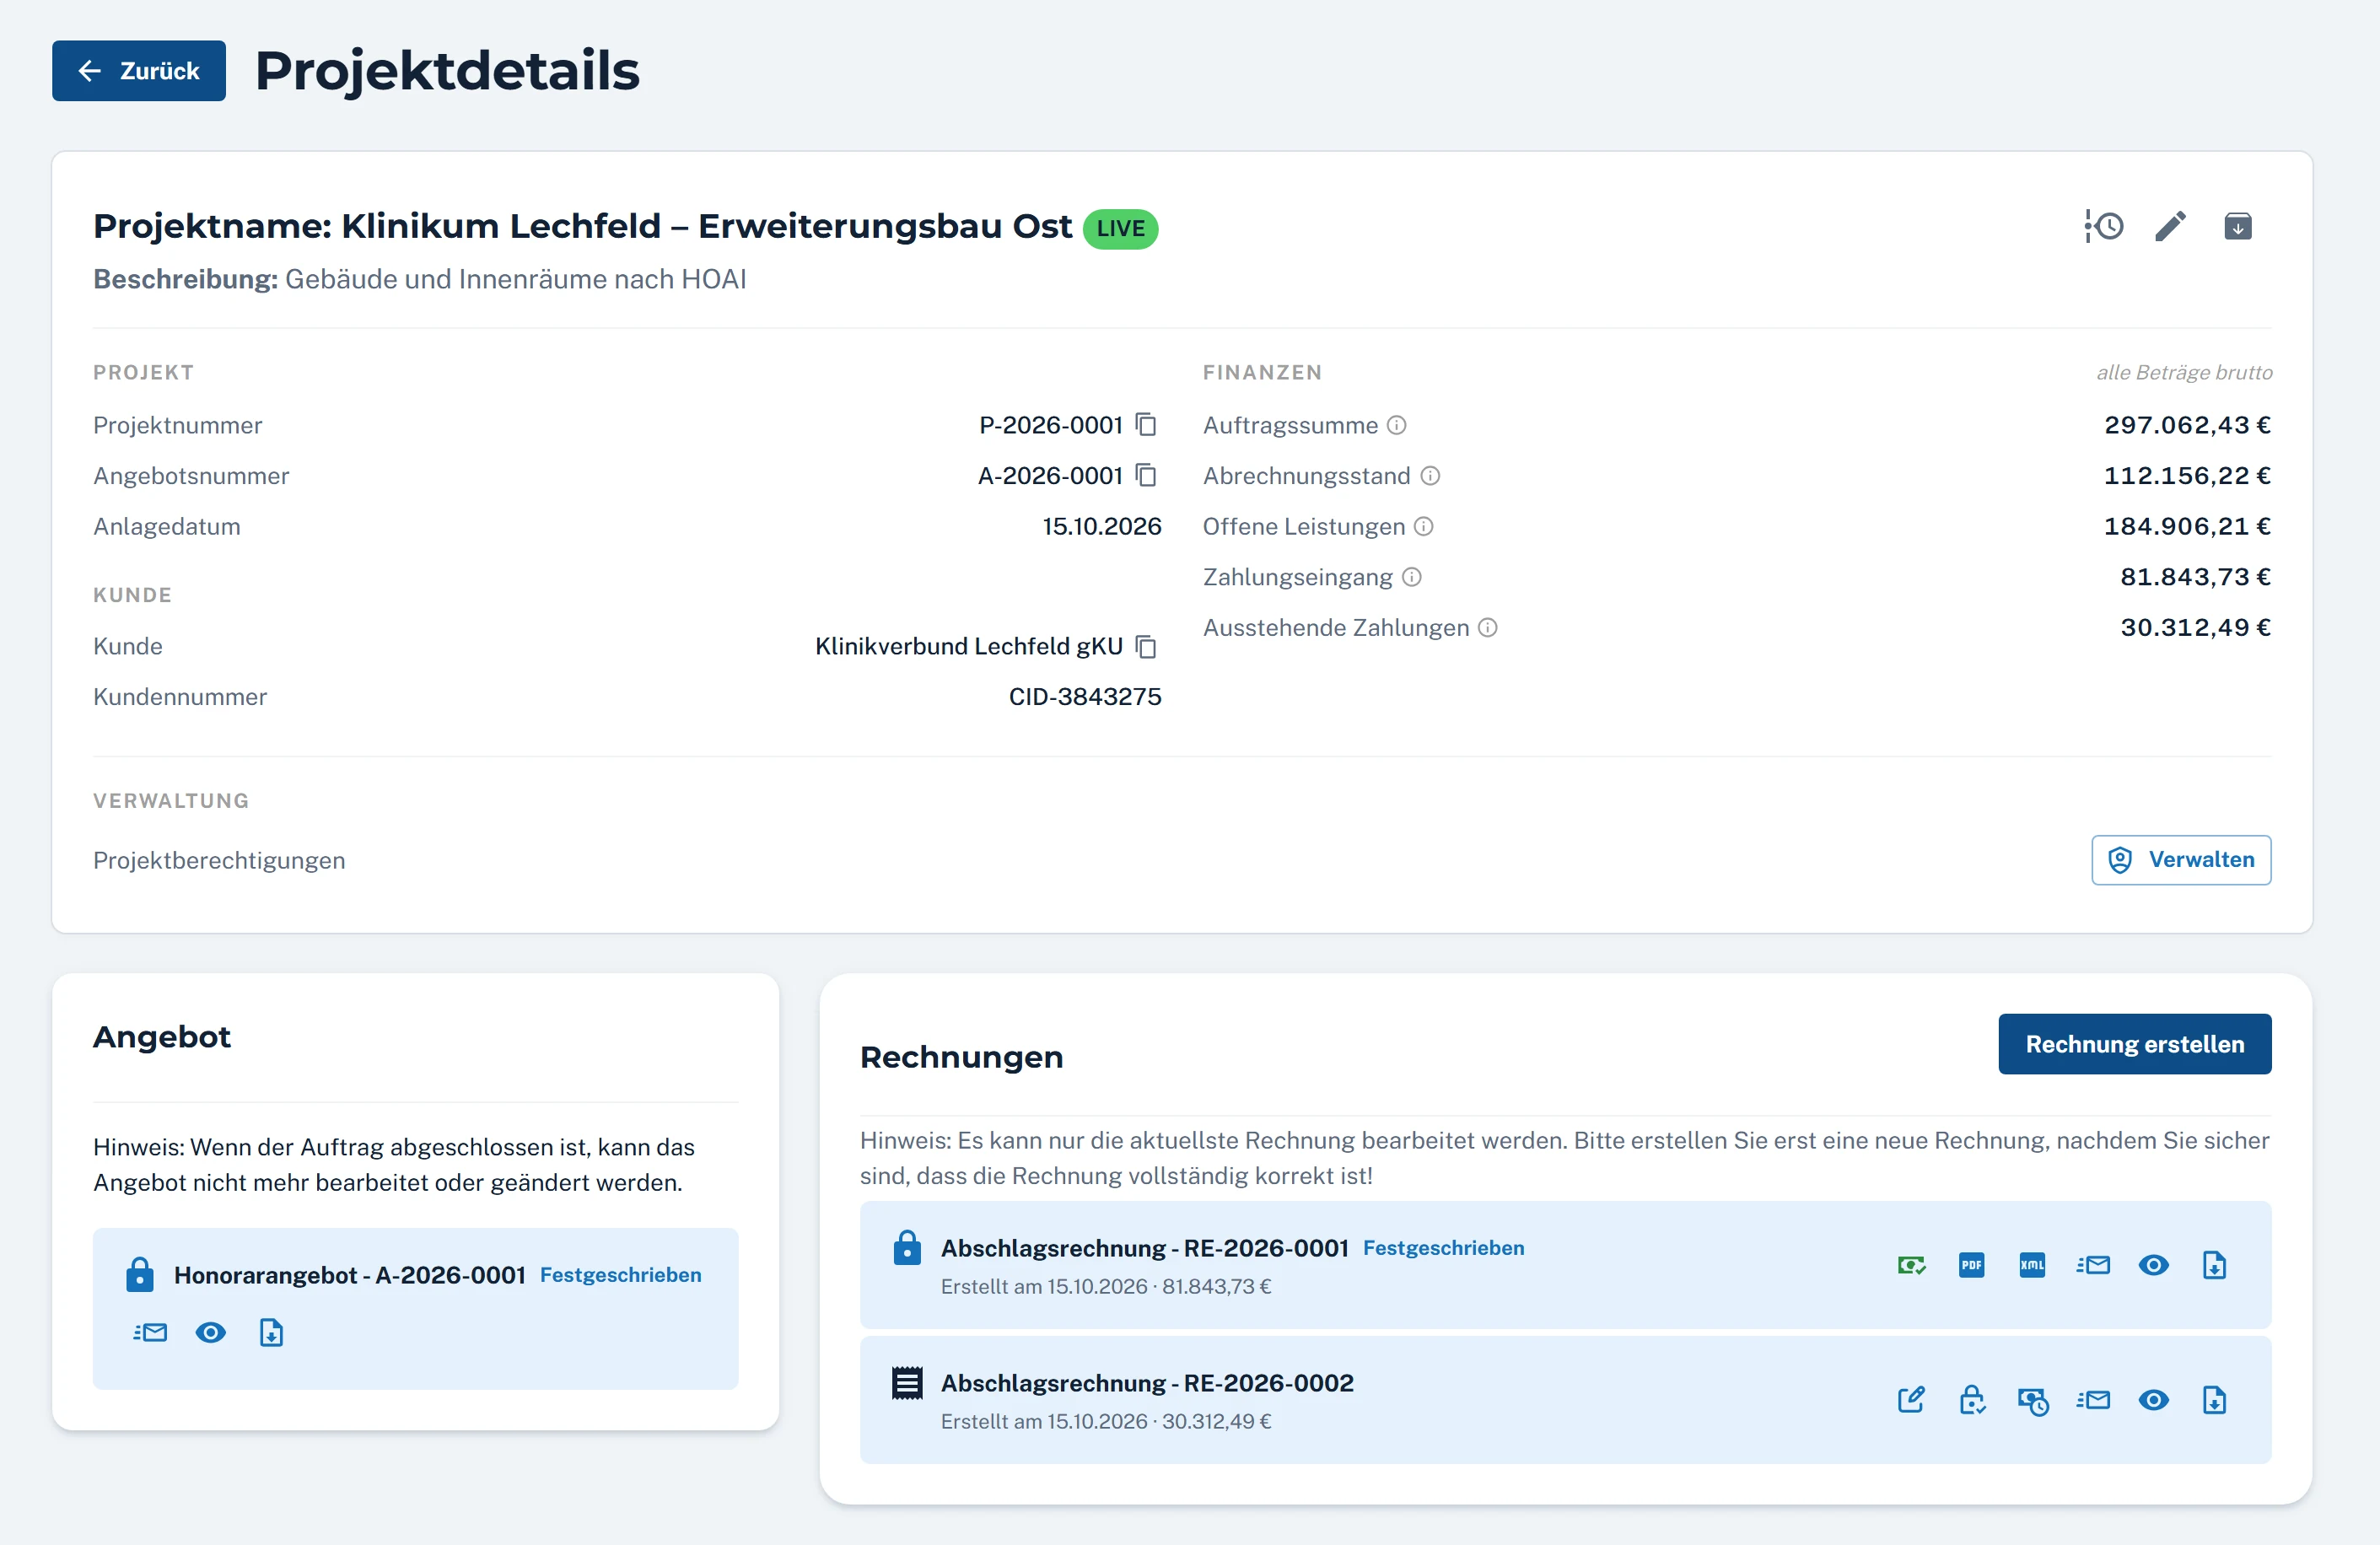The height and width of the screenshot is (1545, 2380).
Task: Select Ausstehende Zahlungen amount 30.312,49 €
Action: point(2195,628)
